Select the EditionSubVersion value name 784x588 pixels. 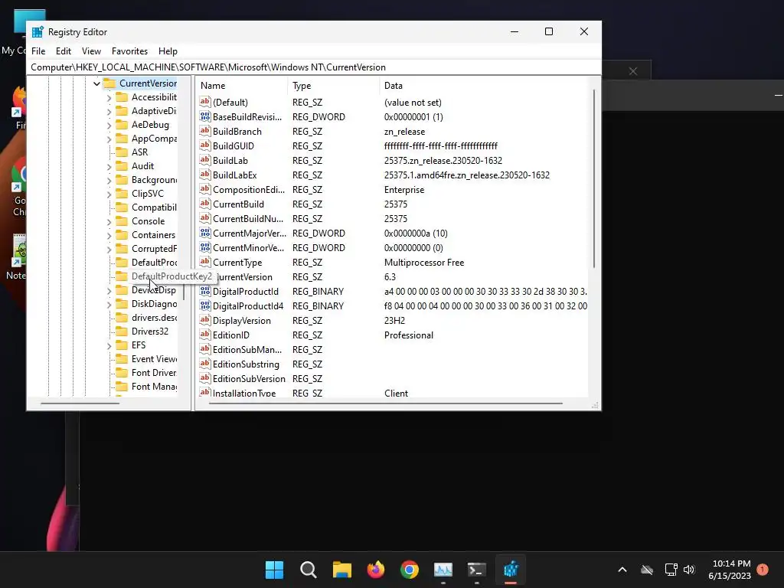coord(249,378)
